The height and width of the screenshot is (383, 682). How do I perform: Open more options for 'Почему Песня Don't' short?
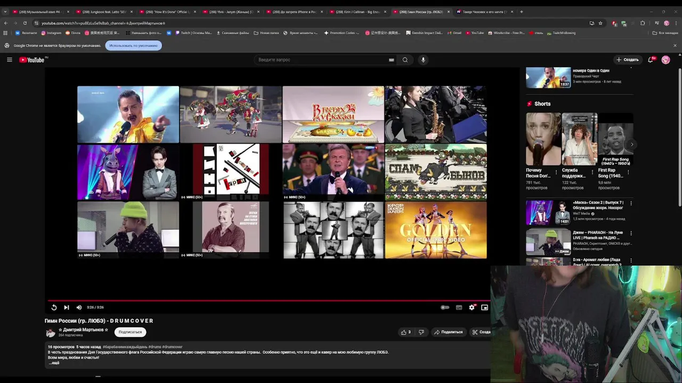coord(556,172)
